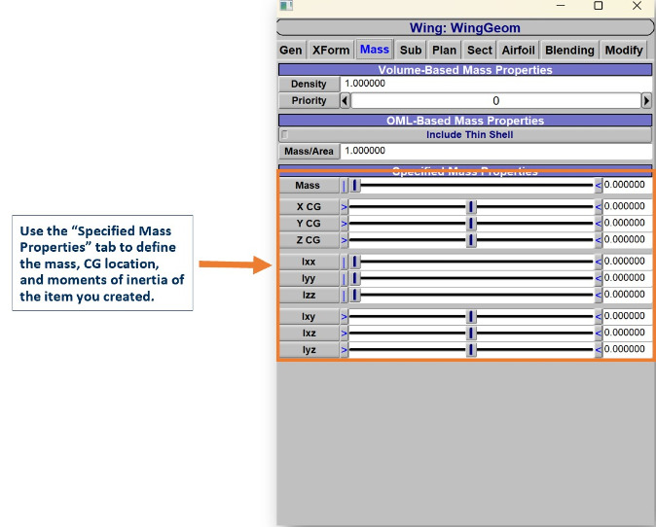Screen dimensions: 656x527
Task: Click the left range arrow of Ixy slider
Action: tap(344, 317)
